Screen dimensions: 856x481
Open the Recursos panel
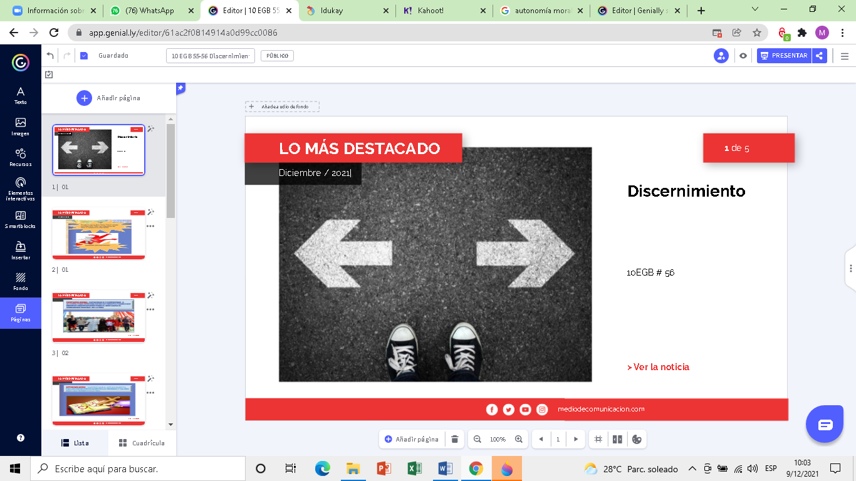21,157
